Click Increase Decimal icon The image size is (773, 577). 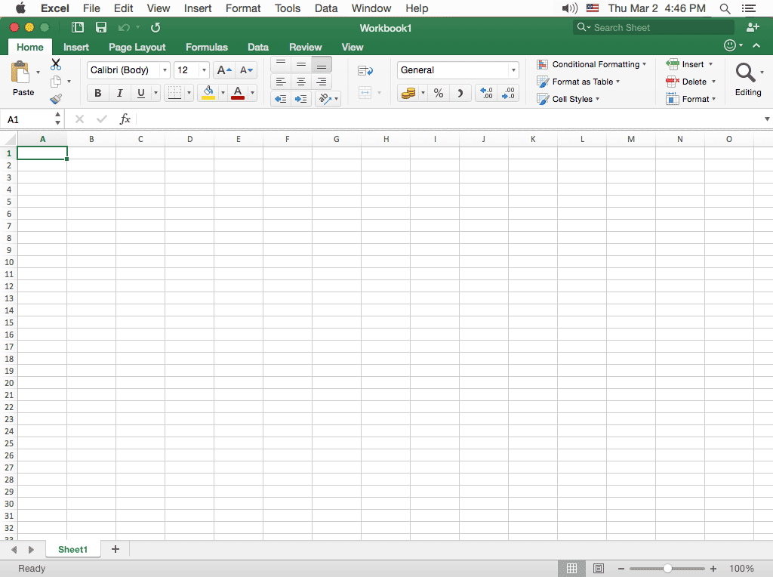[x=486, y=93]
